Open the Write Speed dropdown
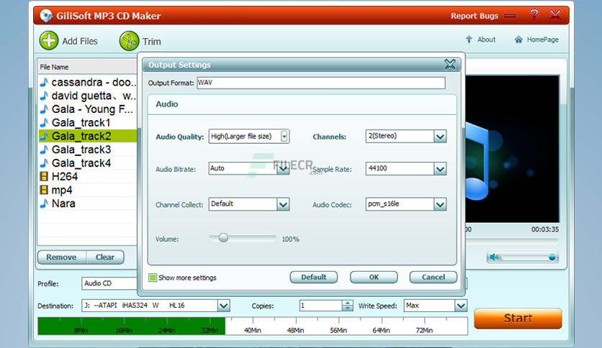This screenshot has width=602, height=348. tap(461, 306)
